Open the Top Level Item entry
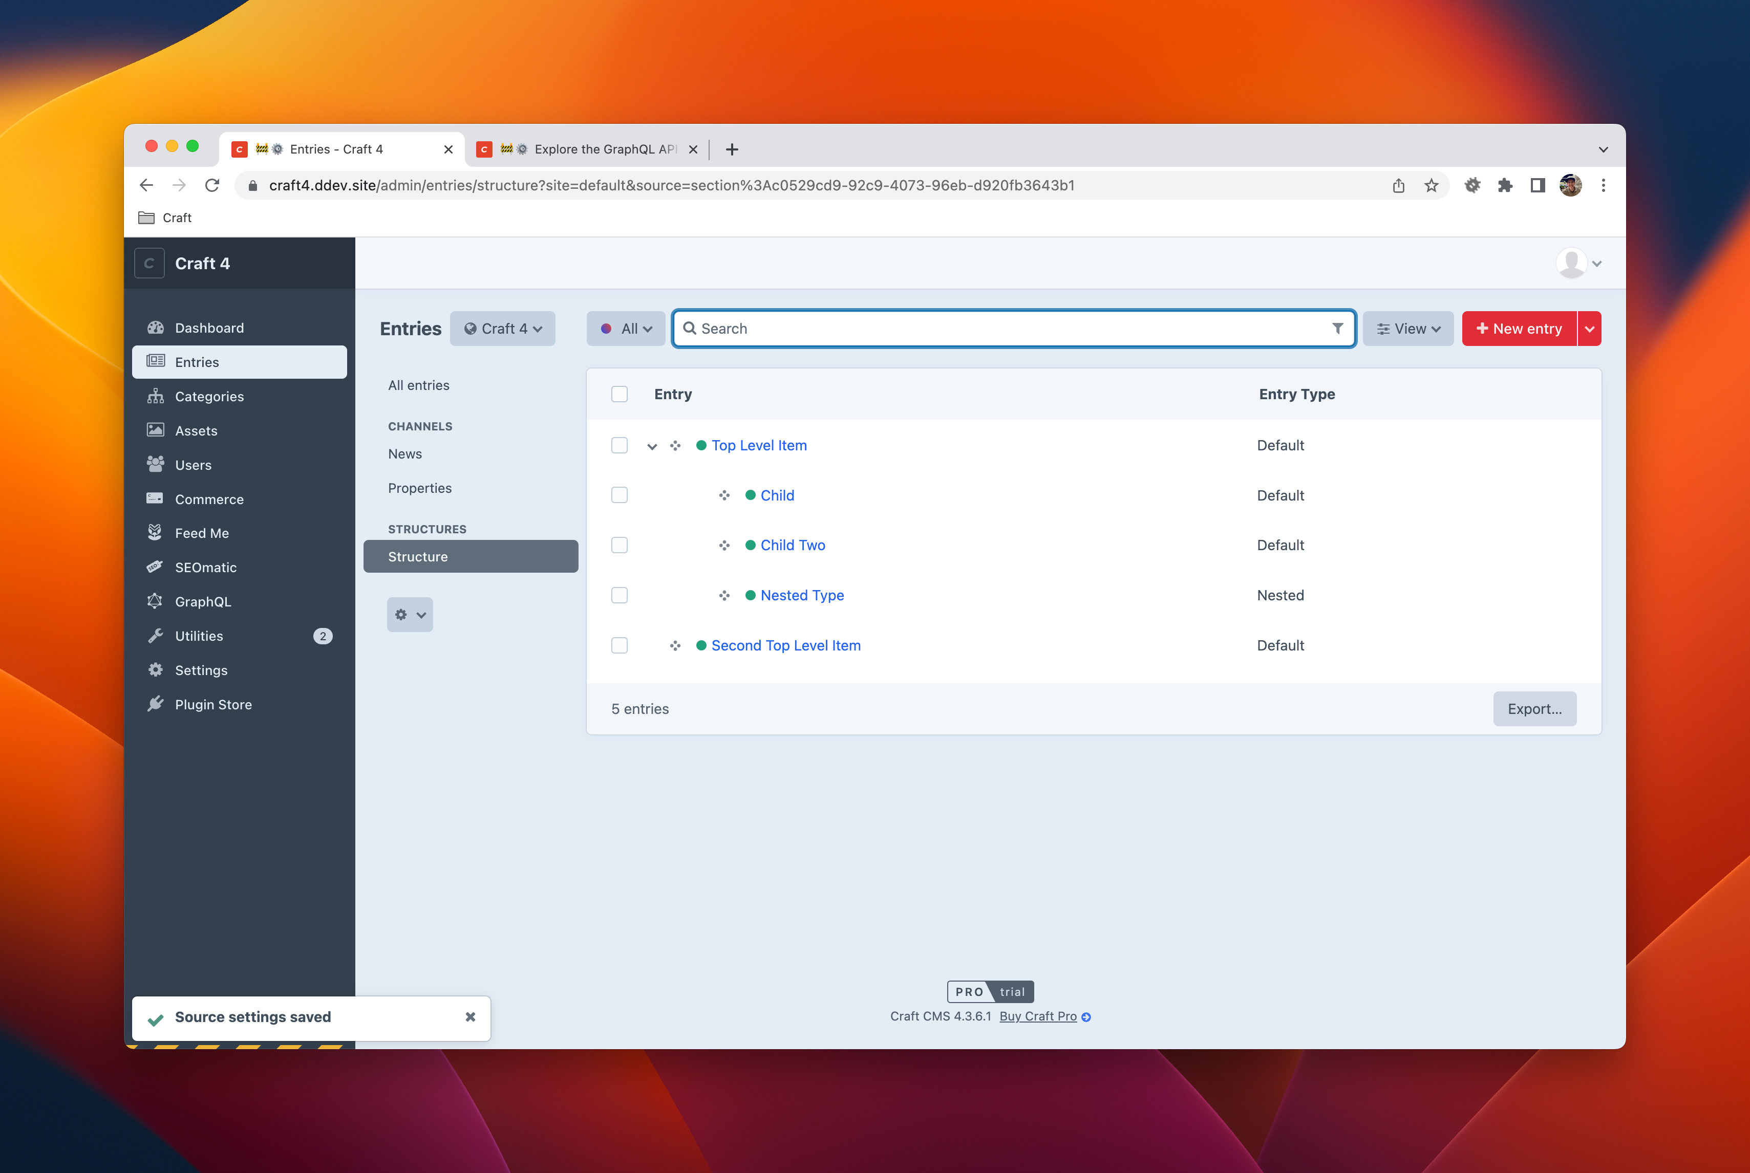 tap(759, 446)
